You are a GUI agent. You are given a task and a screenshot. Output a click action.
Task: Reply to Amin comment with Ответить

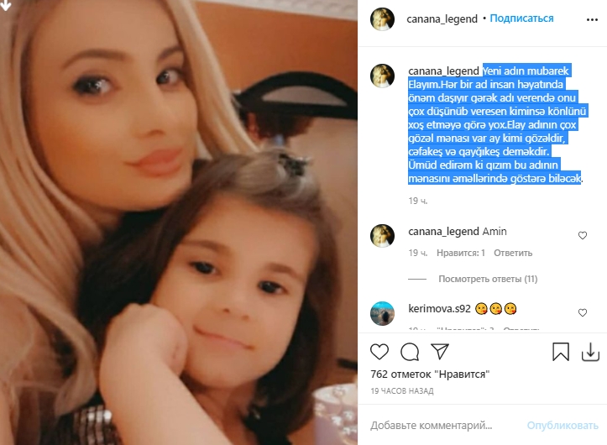(513, 253)
